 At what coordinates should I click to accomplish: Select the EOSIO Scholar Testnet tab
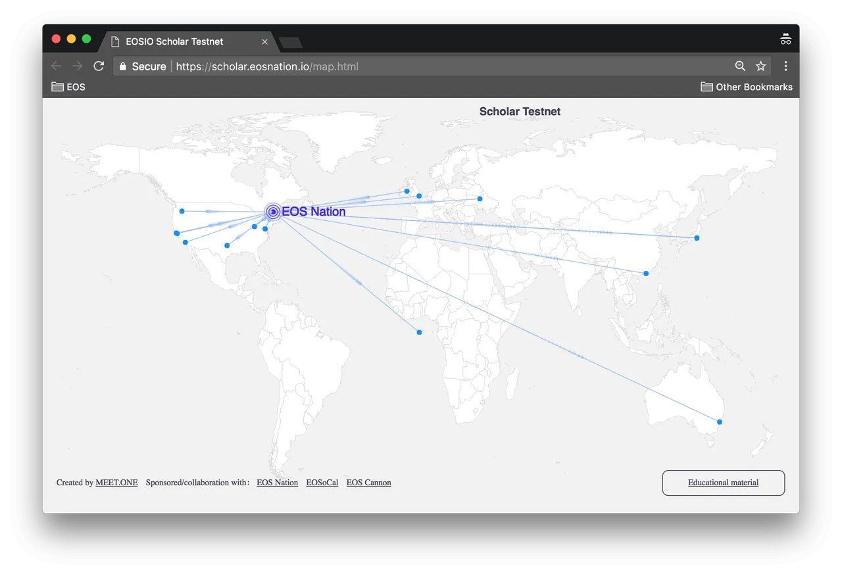187,41
